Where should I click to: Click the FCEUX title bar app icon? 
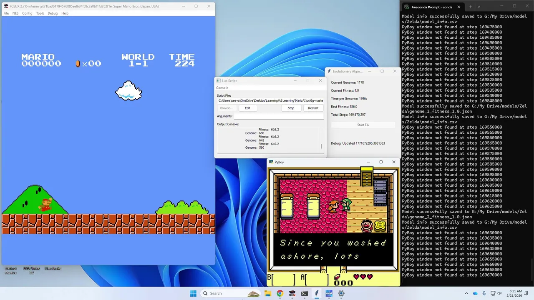point(6,6)
